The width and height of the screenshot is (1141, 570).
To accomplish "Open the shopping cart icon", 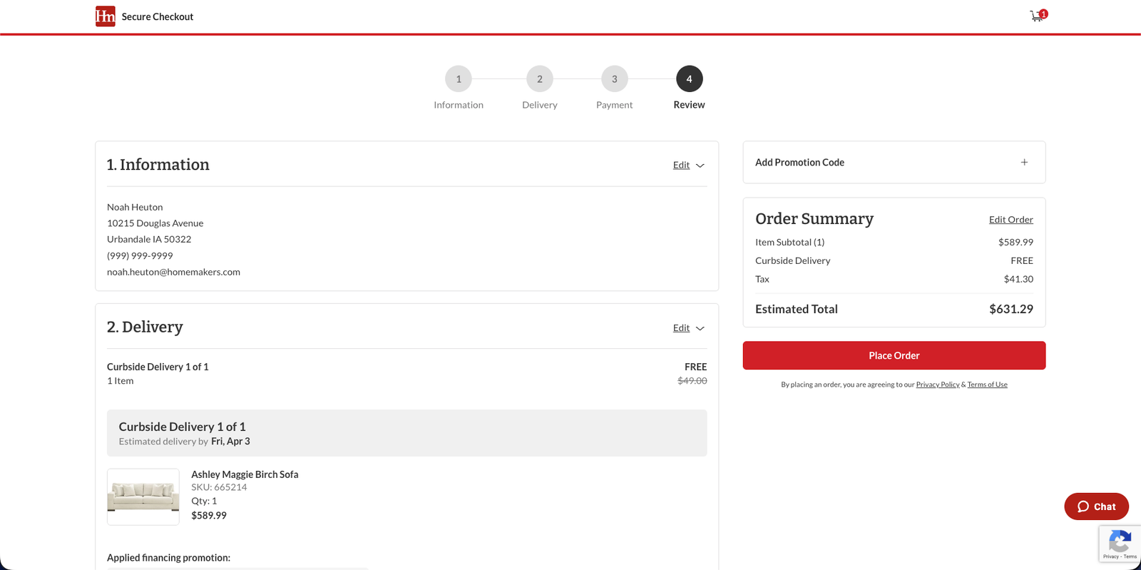I will [x=1036, y=16].
